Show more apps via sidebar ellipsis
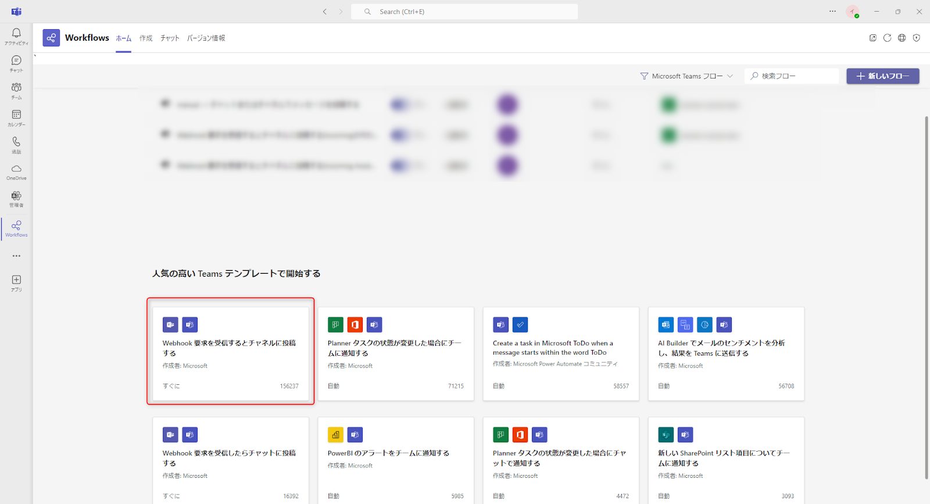Image resolution: width=930 pixels, height=504 pixels. point(16,256)
